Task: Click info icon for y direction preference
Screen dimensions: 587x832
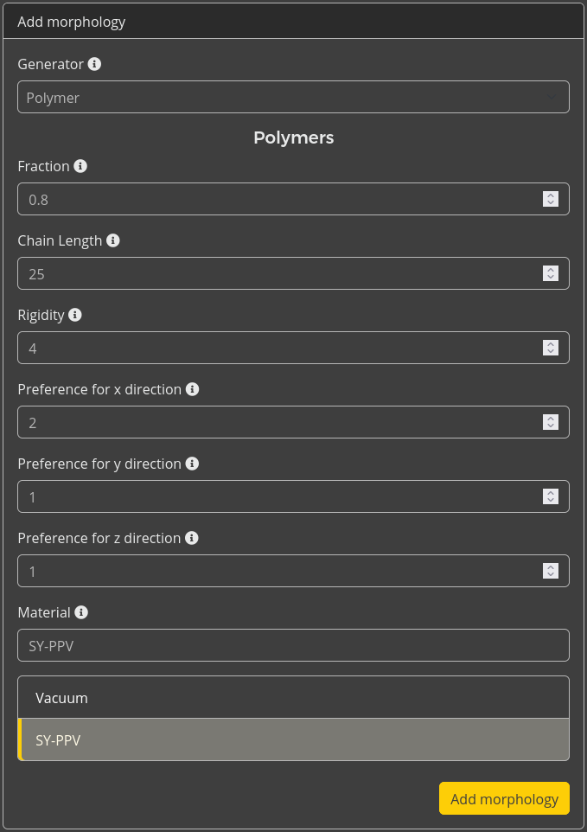Action: [193, 464]
